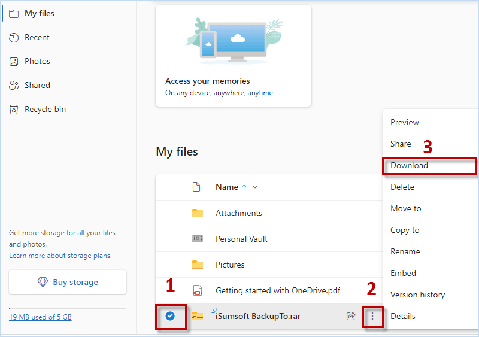This screenshot has height=337, width=479.
Task: Click the Buy storage button
Action: point(68,282)
